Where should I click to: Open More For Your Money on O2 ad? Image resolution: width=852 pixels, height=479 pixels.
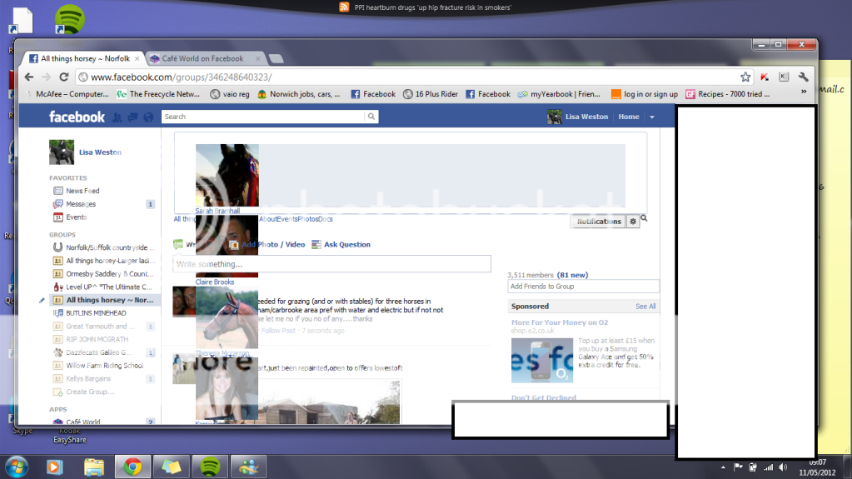pos(560,322)
